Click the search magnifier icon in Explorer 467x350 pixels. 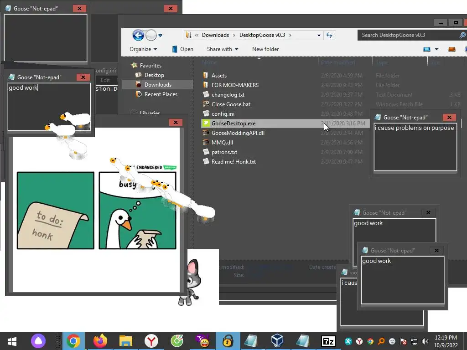(x=462, y=35)
